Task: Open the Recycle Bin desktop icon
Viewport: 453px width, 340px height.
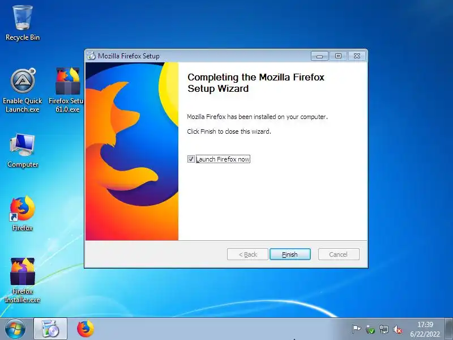Action: (x=23, y=23)
